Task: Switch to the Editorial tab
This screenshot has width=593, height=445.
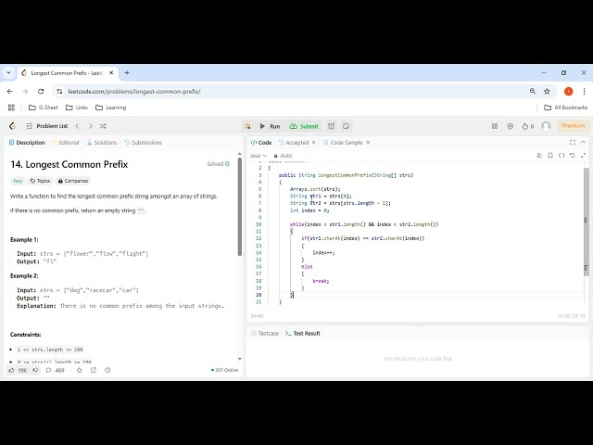Action: 66,143
